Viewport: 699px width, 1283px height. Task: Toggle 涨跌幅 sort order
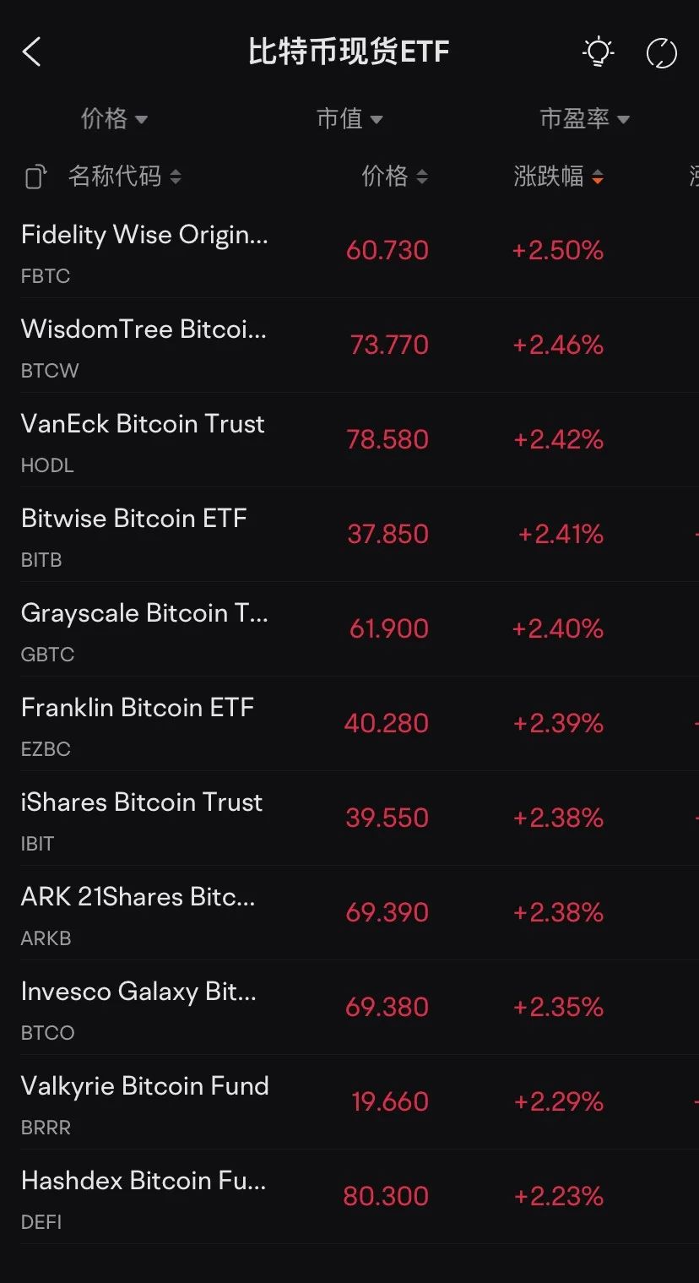pos(558,176)
